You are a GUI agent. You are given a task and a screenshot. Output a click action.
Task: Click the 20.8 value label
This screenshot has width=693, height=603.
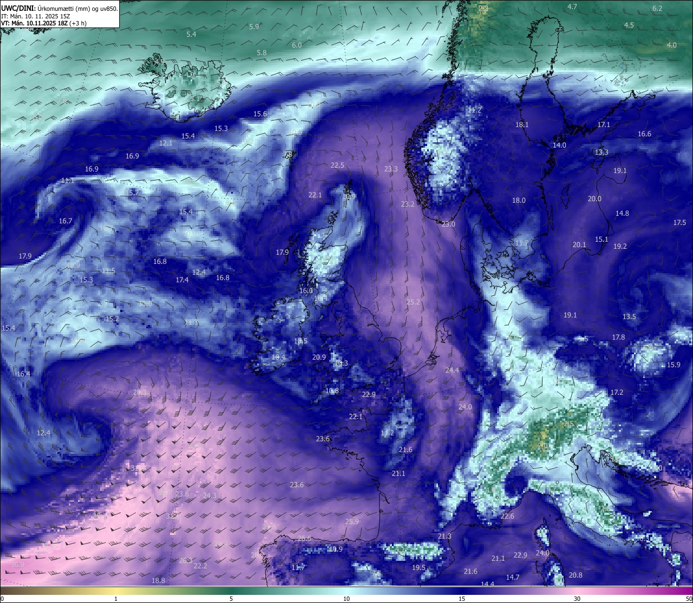(x=576, y=575)
